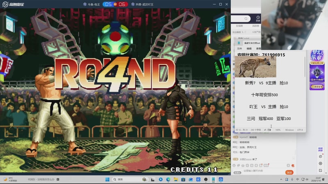Click 100% zoom level in Notepad status bar
This screenshot has height=184, width=328.
point(278,130)
